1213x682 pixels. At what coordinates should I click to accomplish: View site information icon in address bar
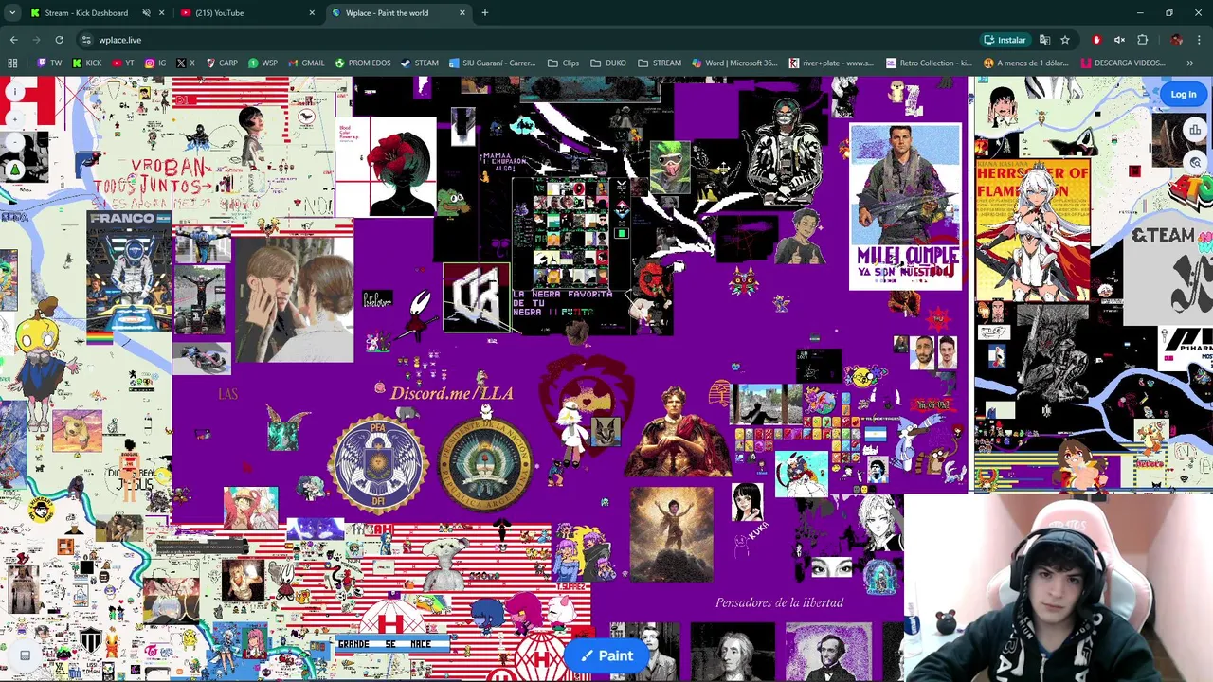pos(86,40)
